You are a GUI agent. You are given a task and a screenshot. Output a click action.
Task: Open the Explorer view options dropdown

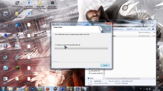tap(145, 29)
